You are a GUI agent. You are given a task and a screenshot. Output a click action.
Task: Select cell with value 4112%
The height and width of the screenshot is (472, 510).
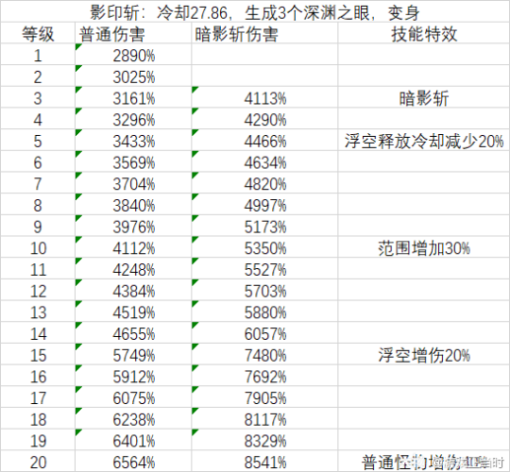(133, 247)
